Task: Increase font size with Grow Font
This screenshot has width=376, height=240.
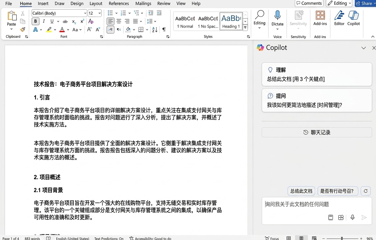Action: (x=89, y=30)
